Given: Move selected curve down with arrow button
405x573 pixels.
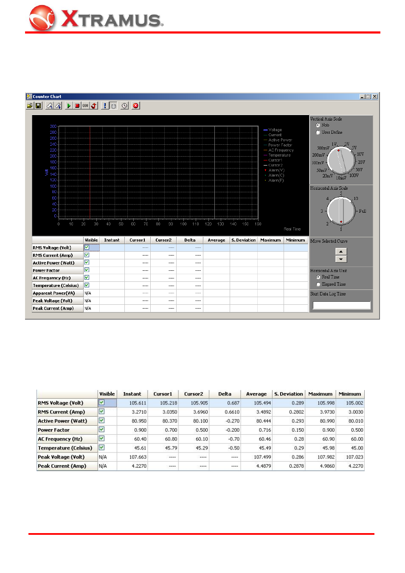Looking at the screenshot, I should [341, 259].
